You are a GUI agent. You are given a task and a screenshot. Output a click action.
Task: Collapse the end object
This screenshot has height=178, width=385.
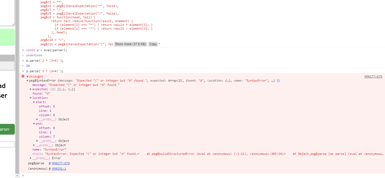point(34,124)
